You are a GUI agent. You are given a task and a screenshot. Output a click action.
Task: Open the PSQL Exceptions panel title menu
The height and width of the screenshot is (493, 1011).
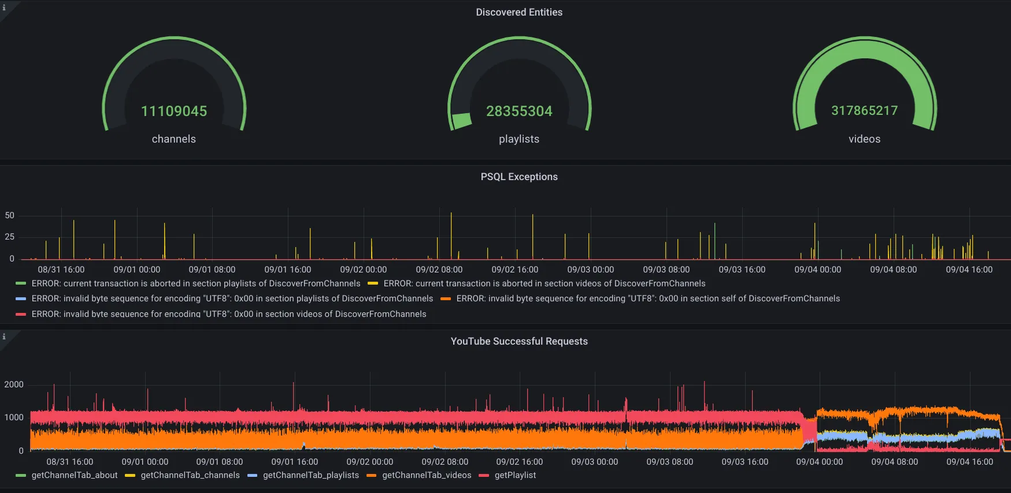tap(519, 177)
